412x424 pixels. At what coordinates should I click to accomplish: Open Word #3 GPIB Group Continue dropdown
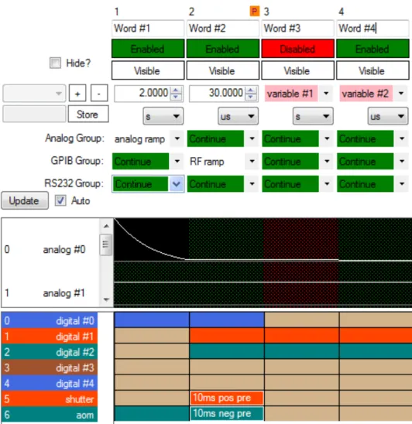(x=327, y=162)
